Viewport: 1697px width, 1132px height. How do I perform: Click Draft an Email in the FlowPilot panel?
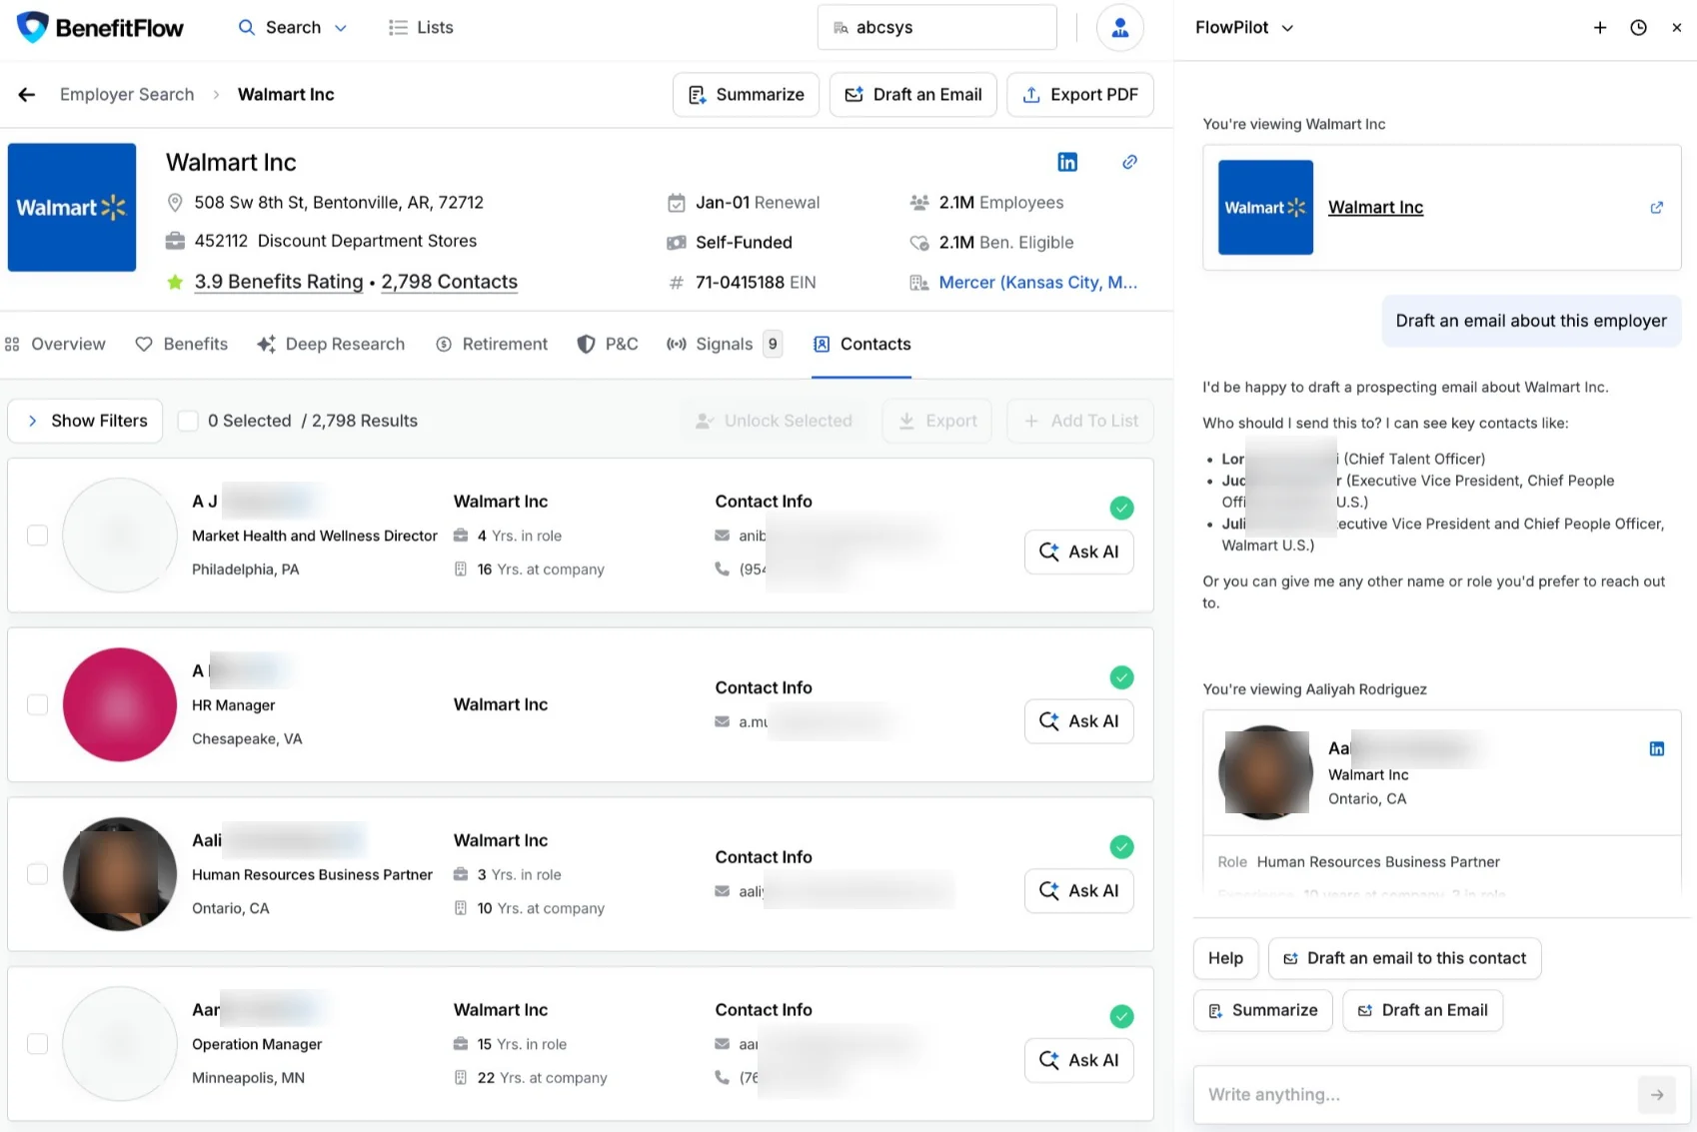pyautogui.click(x=1422, y=1010)
